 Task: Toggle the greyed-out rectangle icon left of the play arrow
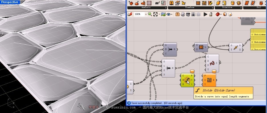click(x=198, y=14)
